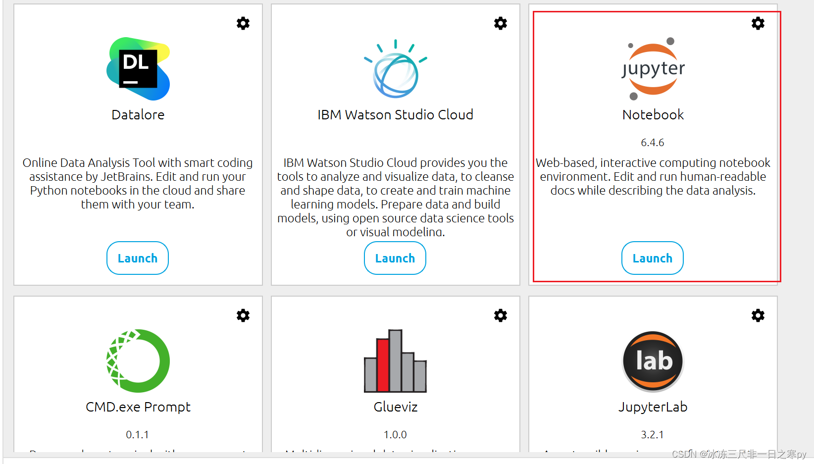
Task: Open settings gear on Glueviz card
Action: pyautogui.click(x=501, y=315)
